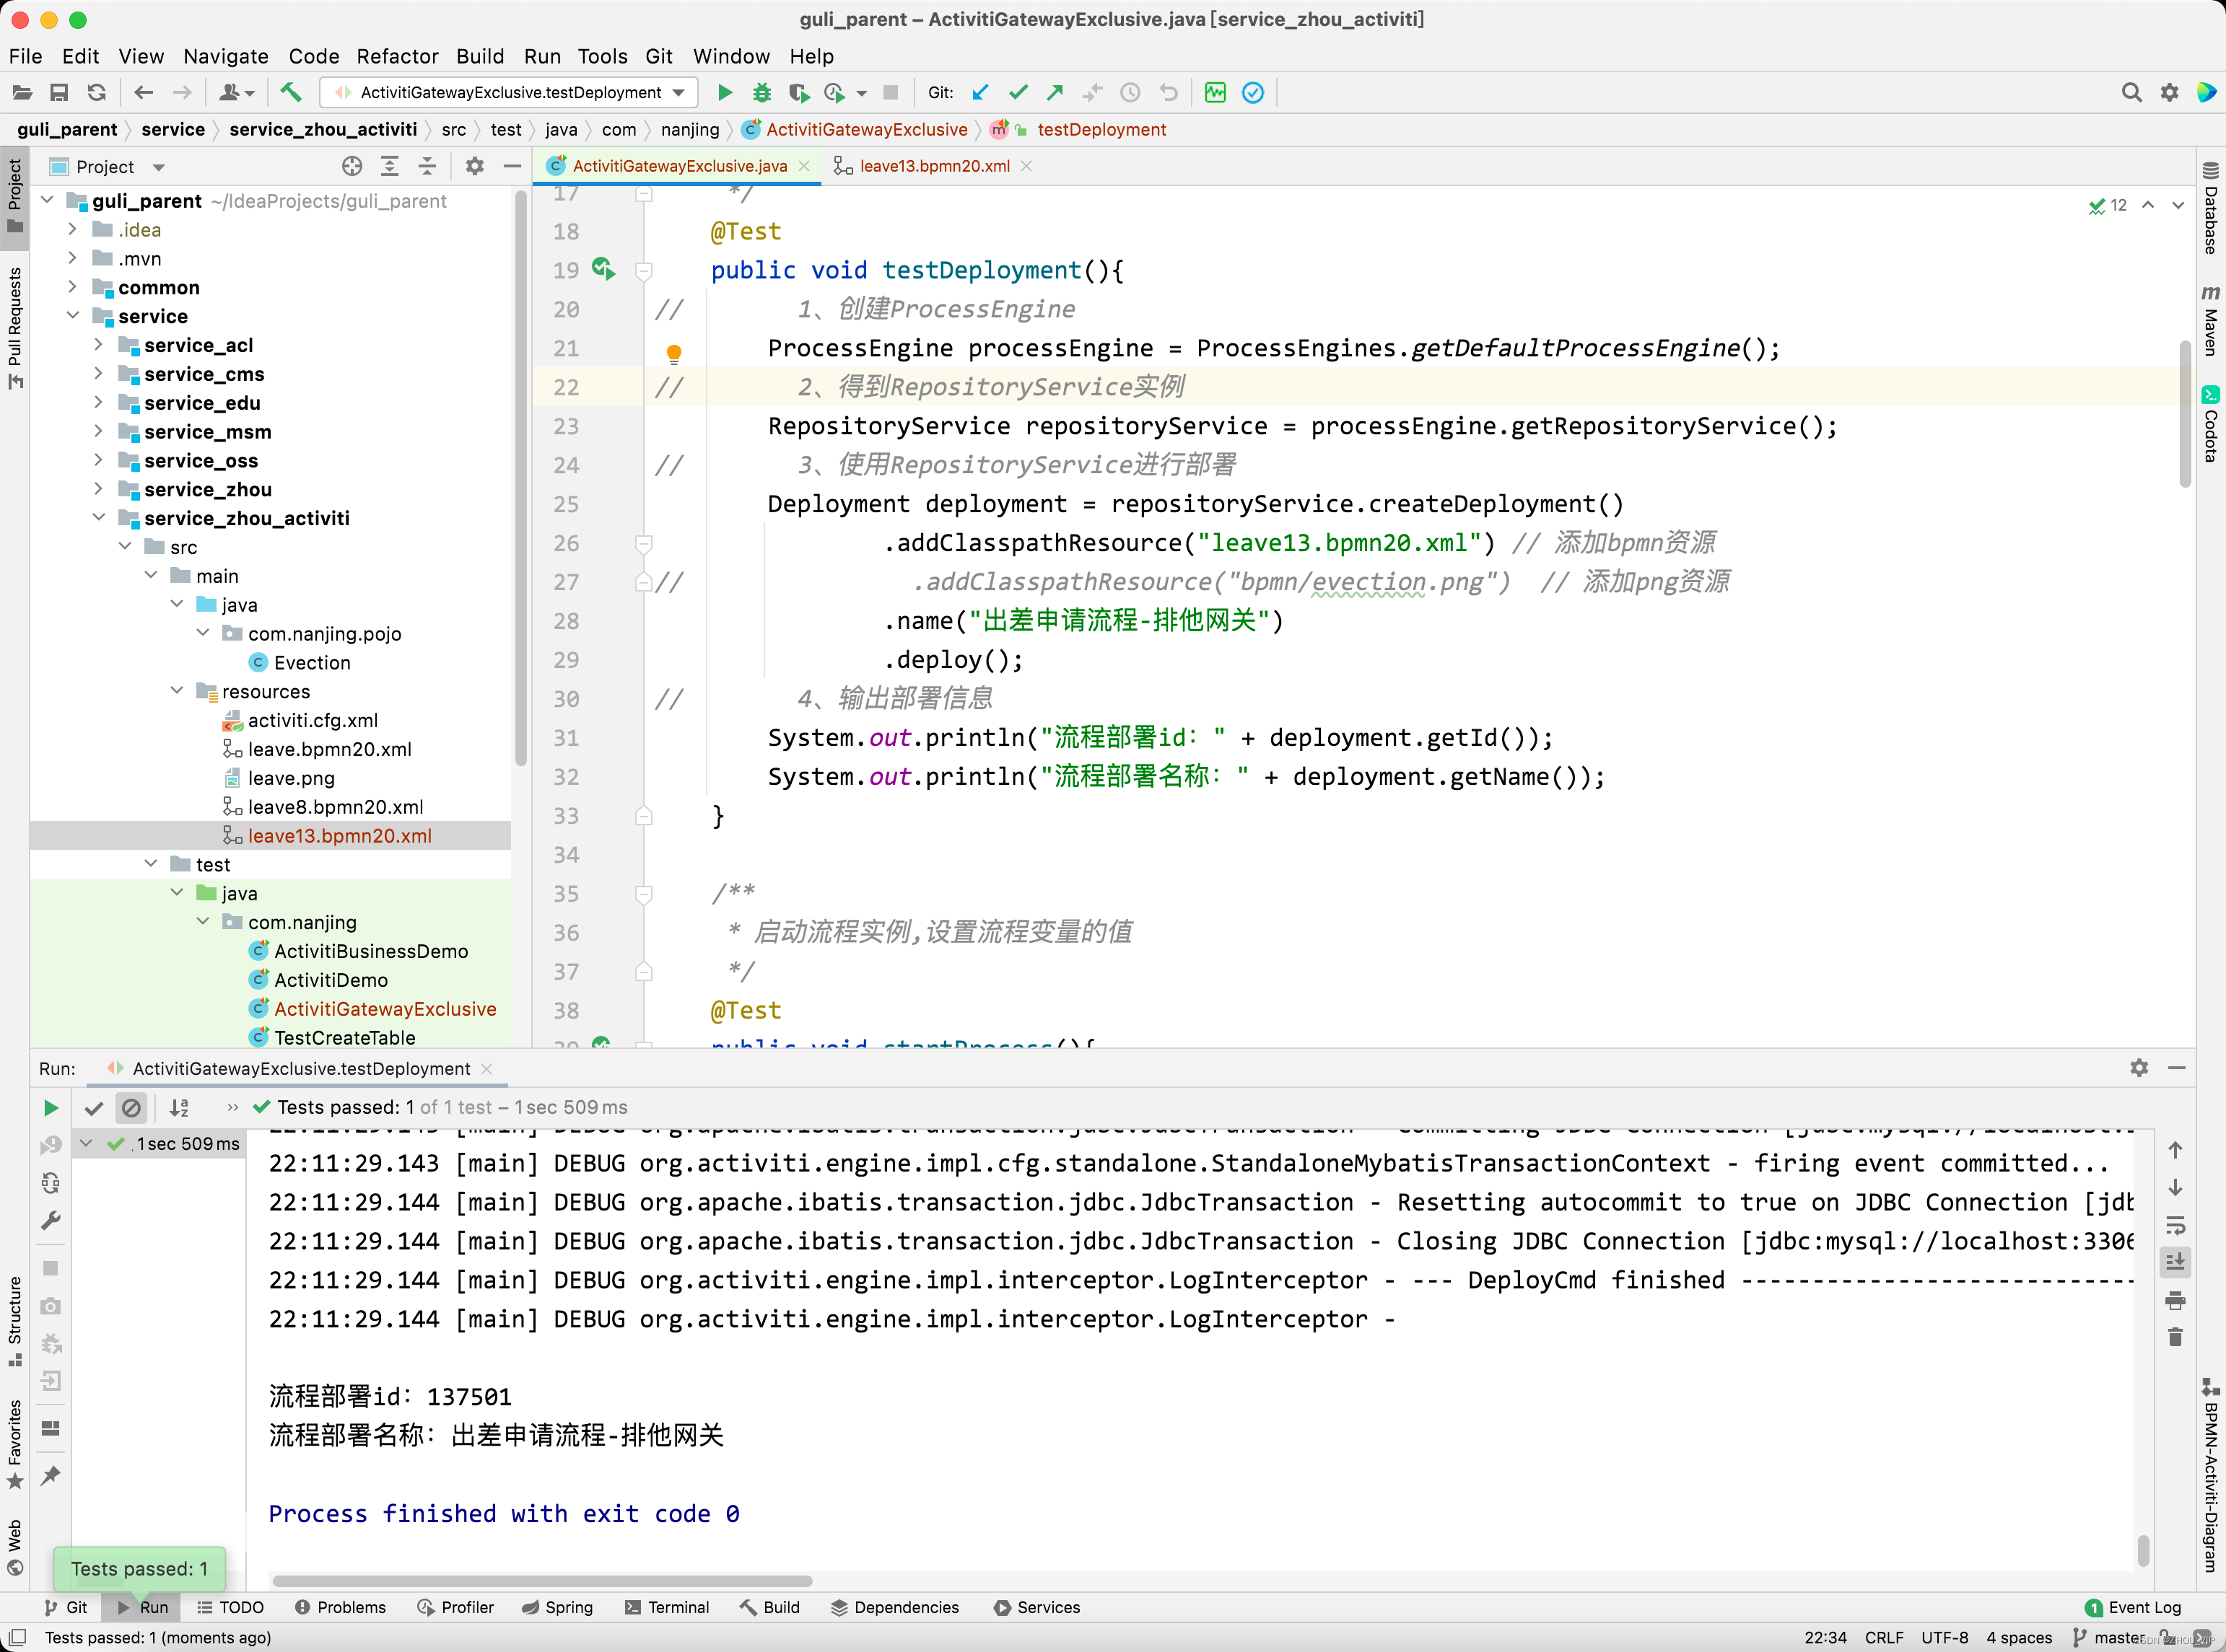The height and width of the screenshot is (1652, 2226).
Task: Click the trash icon to clear console output
Action: [x=2175, y=1337]
